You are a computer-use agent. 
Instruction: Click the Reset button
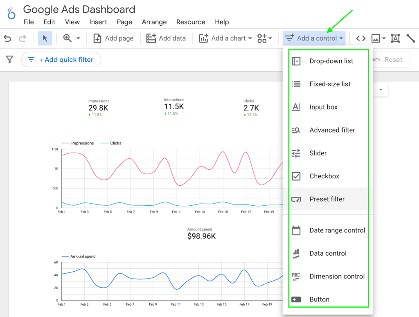point(391,60)
